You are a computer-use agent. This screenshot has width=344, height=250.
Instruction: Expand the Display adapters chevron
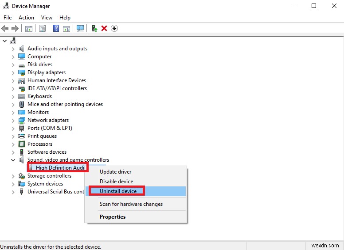pos(13,73)
